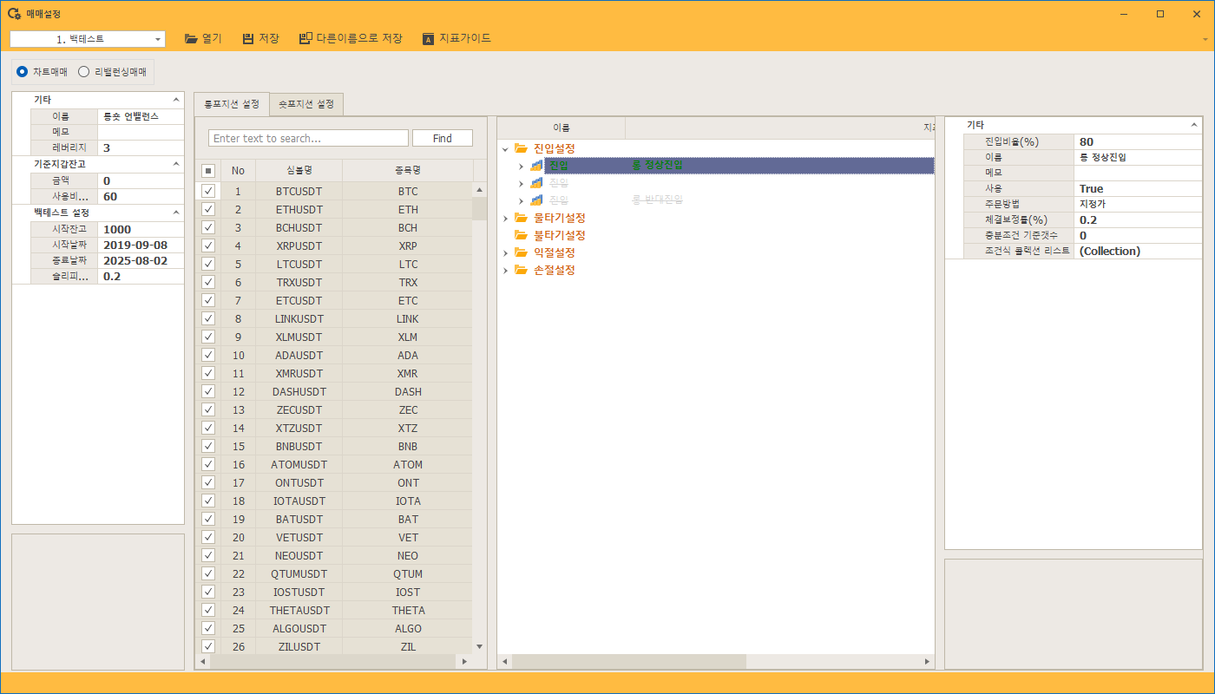
Task: Click the chart icon of 롱 정상진입 entry
Action: (536, 166)
